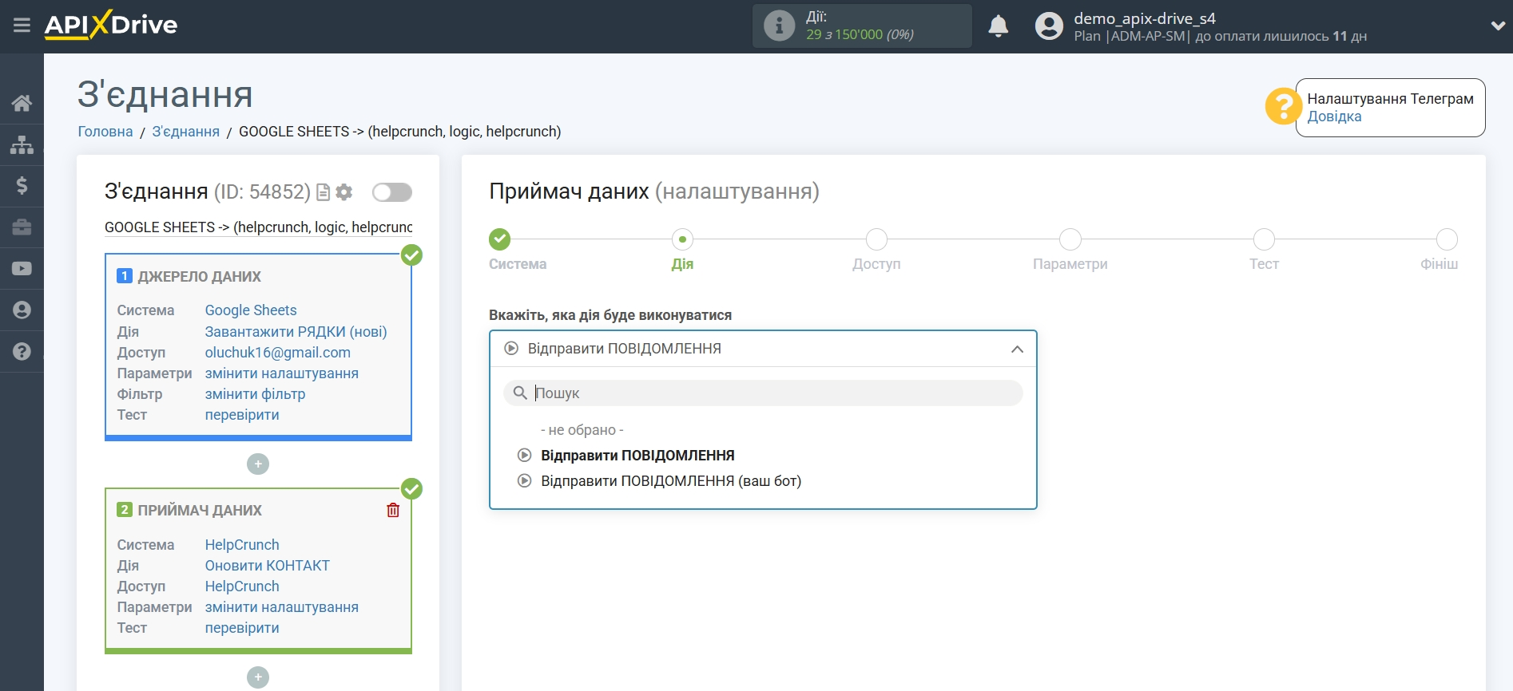Image resolution: width=1513 pixels, height=691 pixels.
Task: Click receiver 'змінити налаштування' link
Action: coord(281,607)
